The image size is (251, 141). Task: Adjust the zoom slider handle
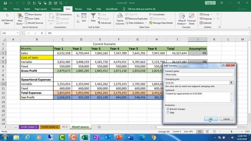pyautogui.click(x=231, y=132)
